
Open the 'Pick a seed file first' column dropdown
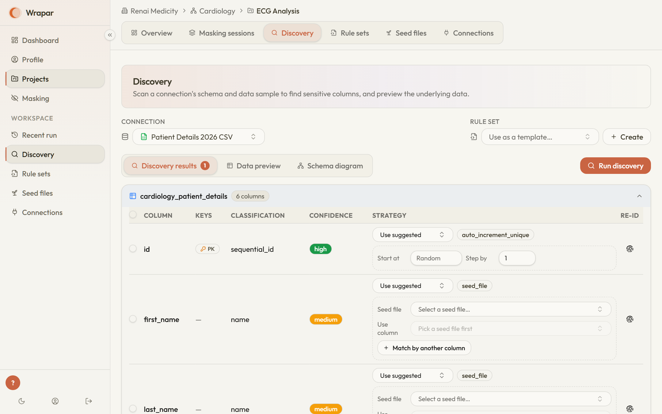click(x=511, y=328)
